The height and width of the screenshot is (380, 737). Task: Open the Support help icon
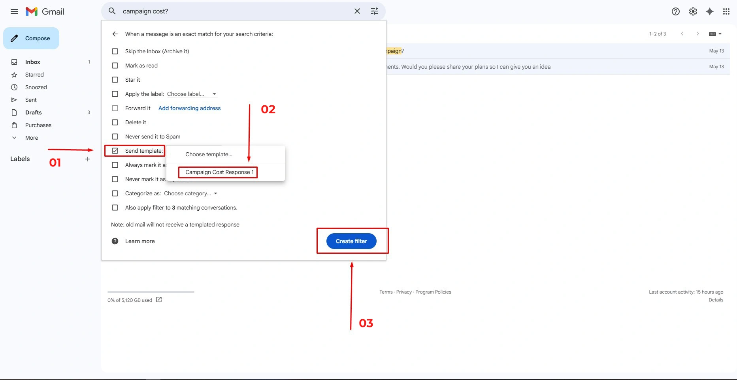coord(676,11)
